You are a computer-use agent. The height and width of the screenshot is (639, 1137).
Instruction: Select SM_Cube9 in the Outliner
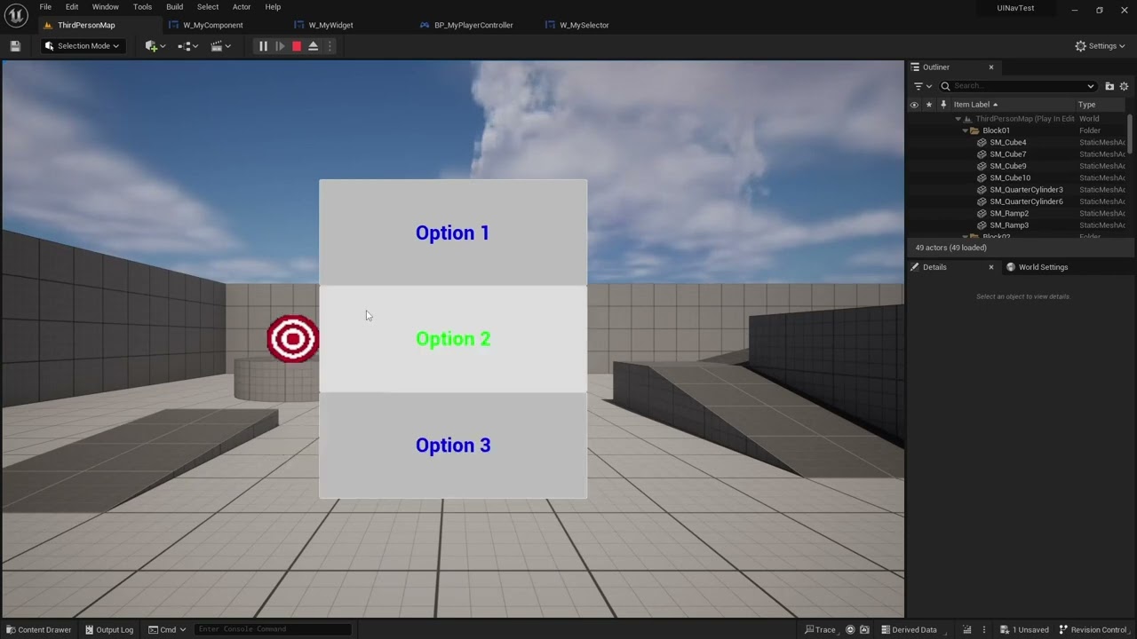[x=1007, y=166]
